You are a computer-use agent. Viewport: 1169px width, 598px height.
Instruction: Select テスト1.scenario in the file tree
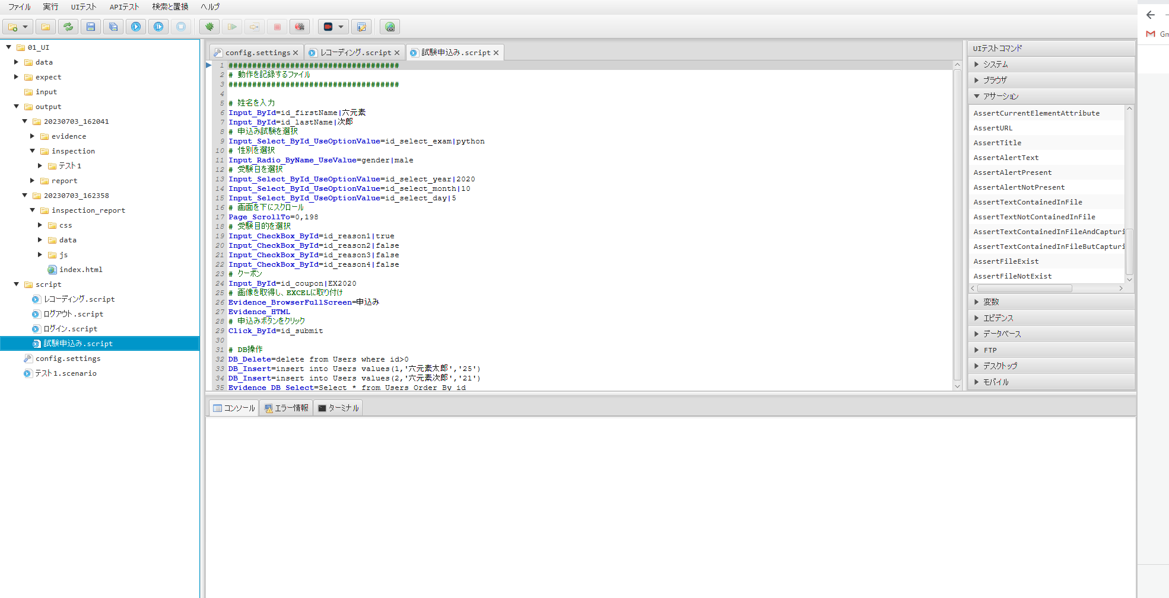65,373
